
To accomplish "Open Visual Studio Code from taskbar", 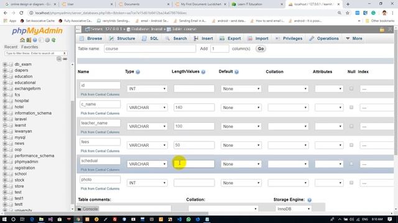I will [179, 219].
